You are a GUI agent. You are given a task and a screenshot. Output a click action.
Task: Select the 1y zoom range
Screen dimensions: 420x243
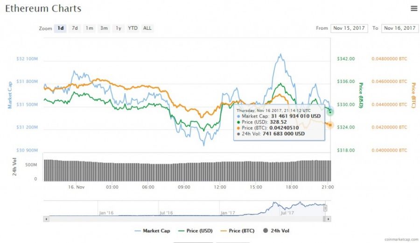point(119,28)
